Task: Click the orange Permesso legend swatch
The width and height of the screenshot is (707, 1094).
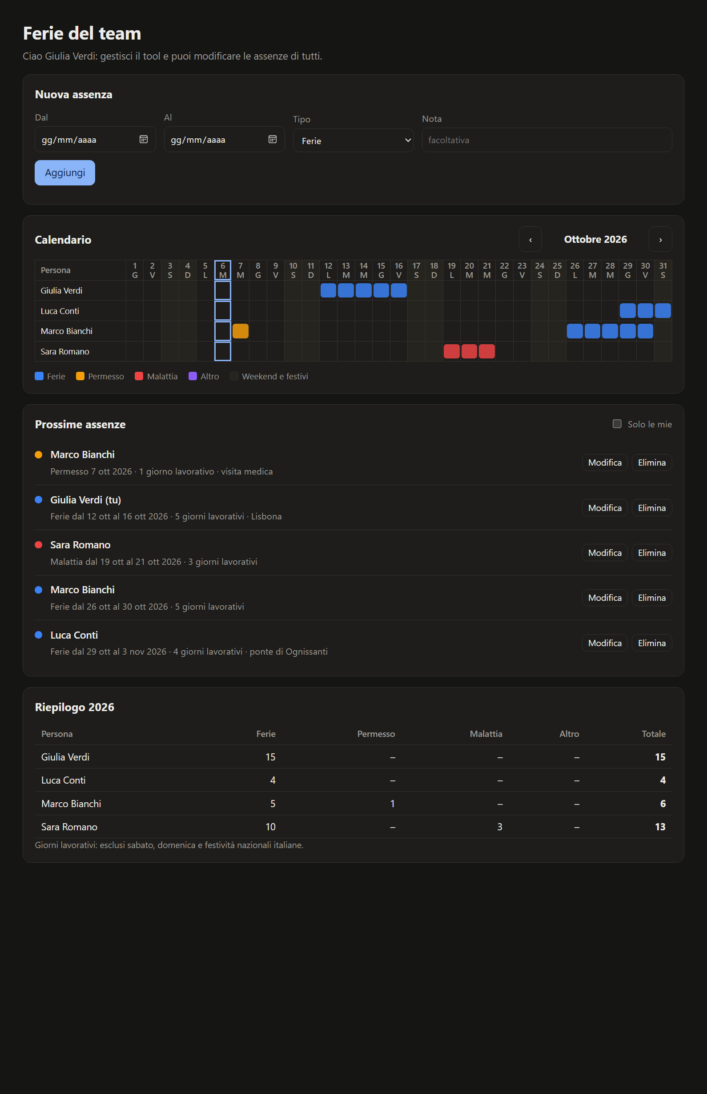Action: tap(80, 376)
